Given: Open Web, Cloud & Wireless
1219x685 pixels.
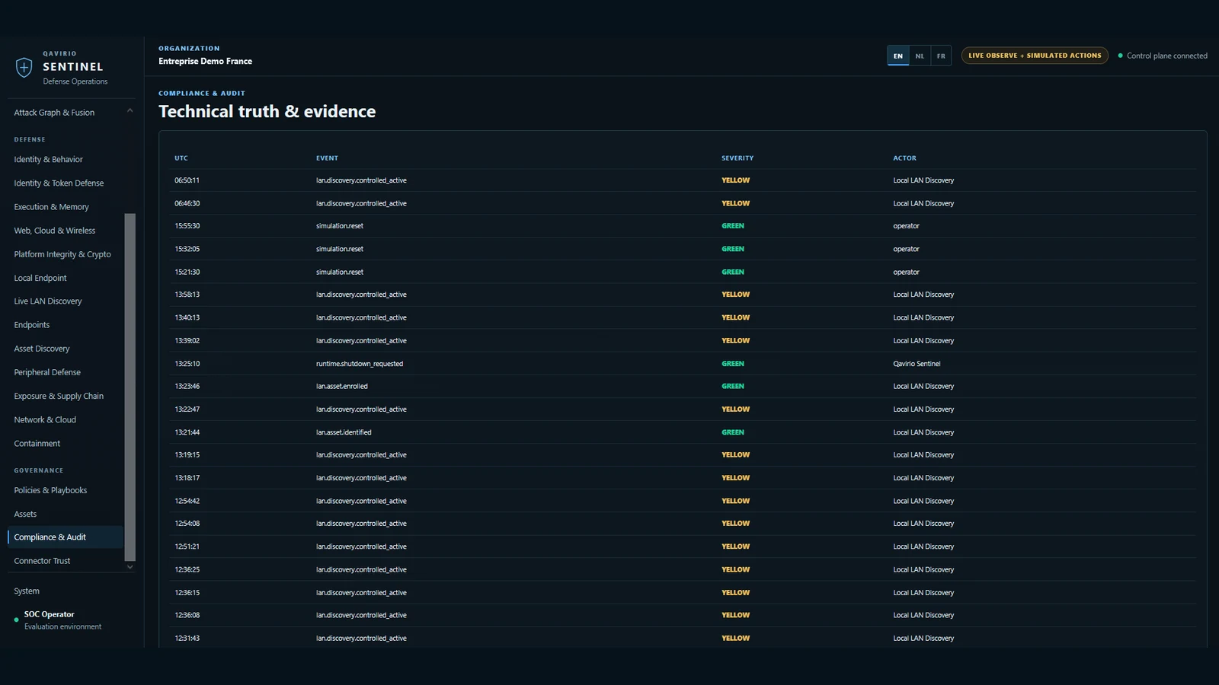Looking at the screenshot, I should click(x=55, y=231).
